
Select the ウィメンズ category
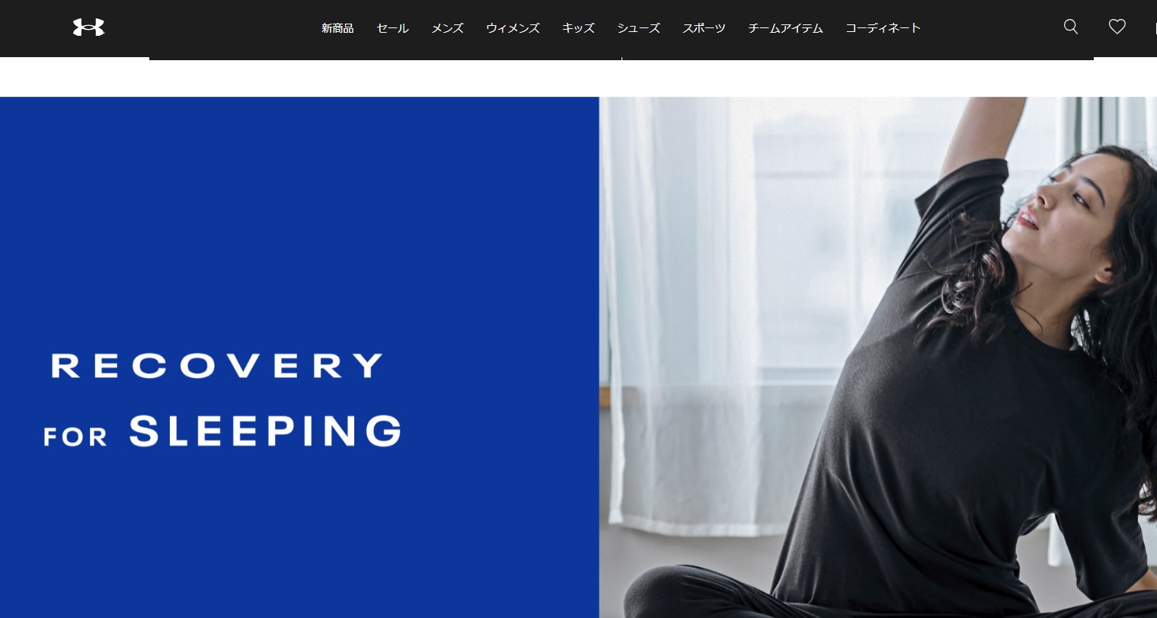(513, 28)
